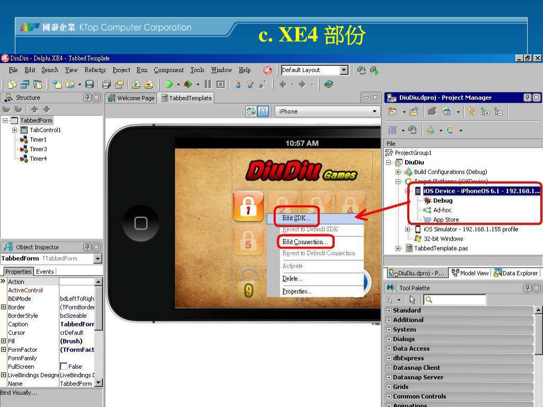The height and width of the screenshot is (407, 543).
Task: Expand the Data Access palette category
Action: click(389, 349)
